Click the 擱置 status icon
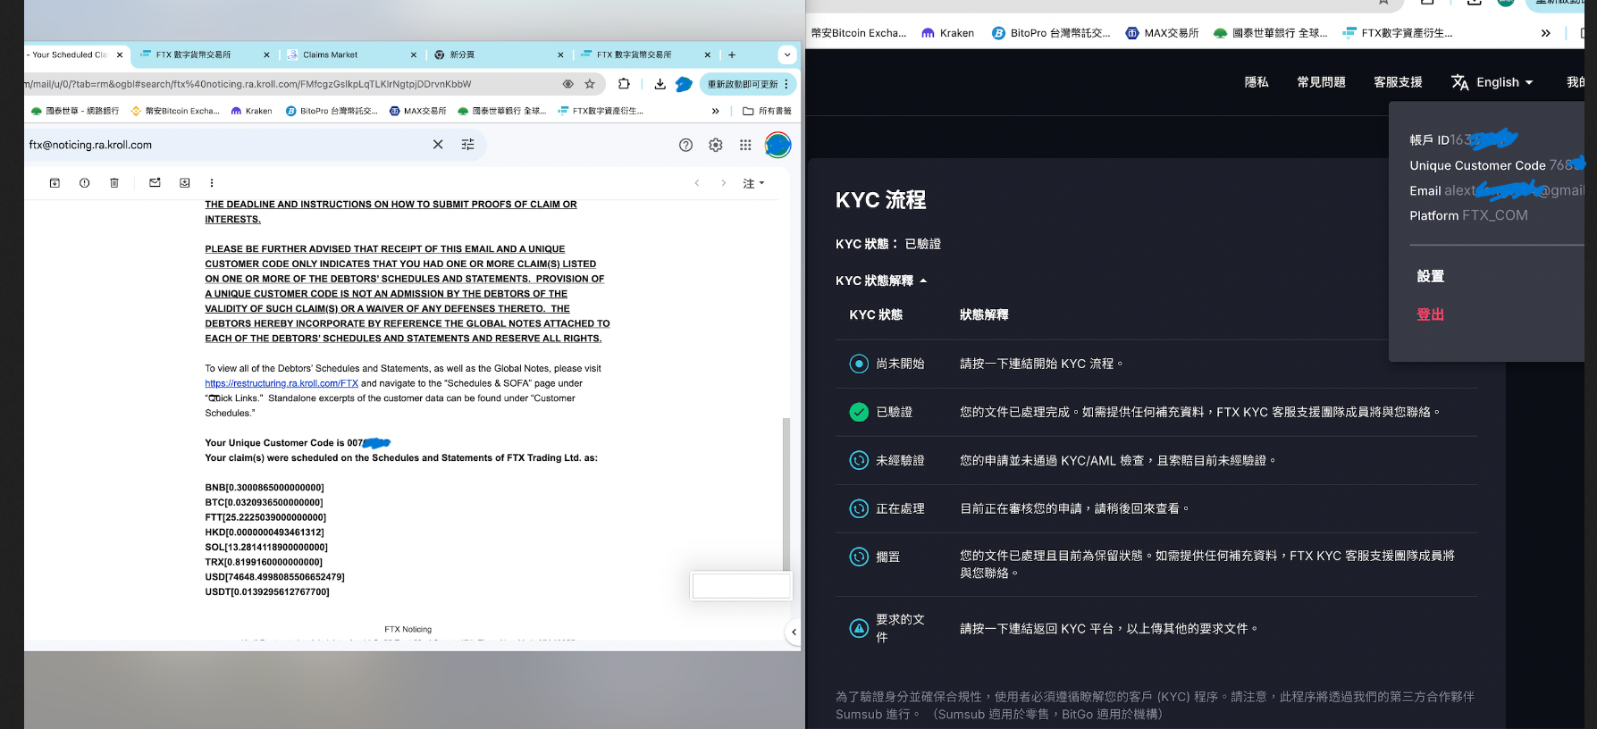Image resolution: width=1597 pixels, height=729 pixels. pyautogui.click(x=859, y=557)
